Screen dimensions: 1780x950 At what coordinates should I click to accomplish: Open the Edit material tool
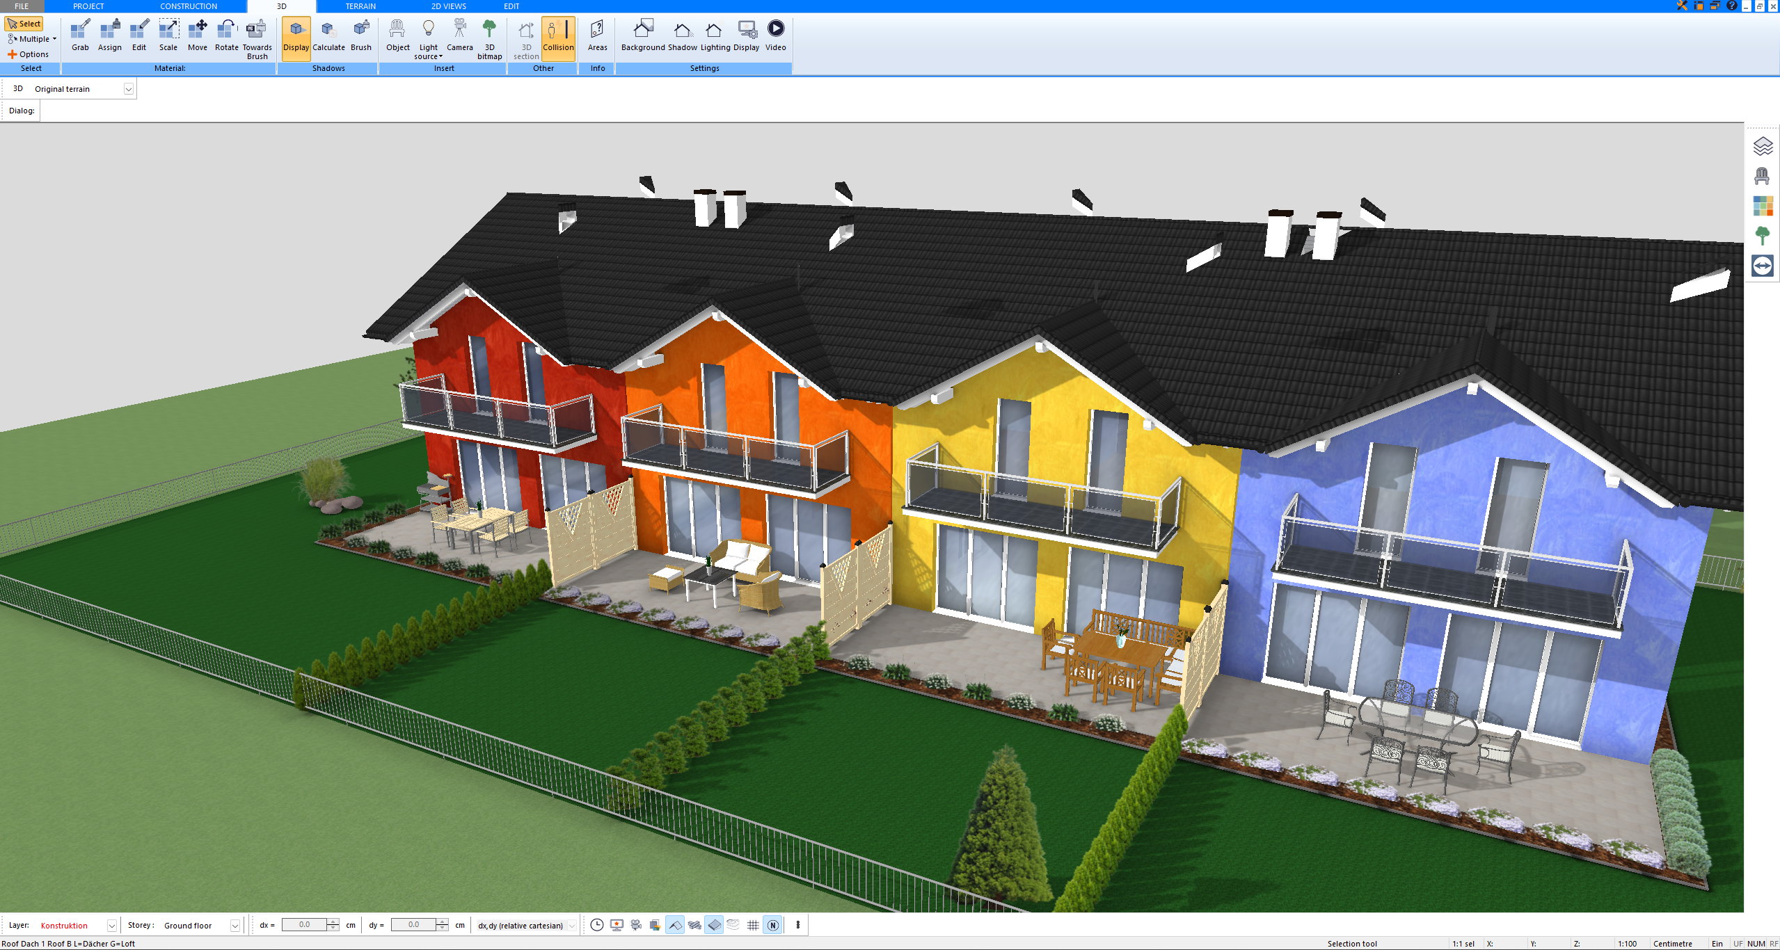[139, 36]
